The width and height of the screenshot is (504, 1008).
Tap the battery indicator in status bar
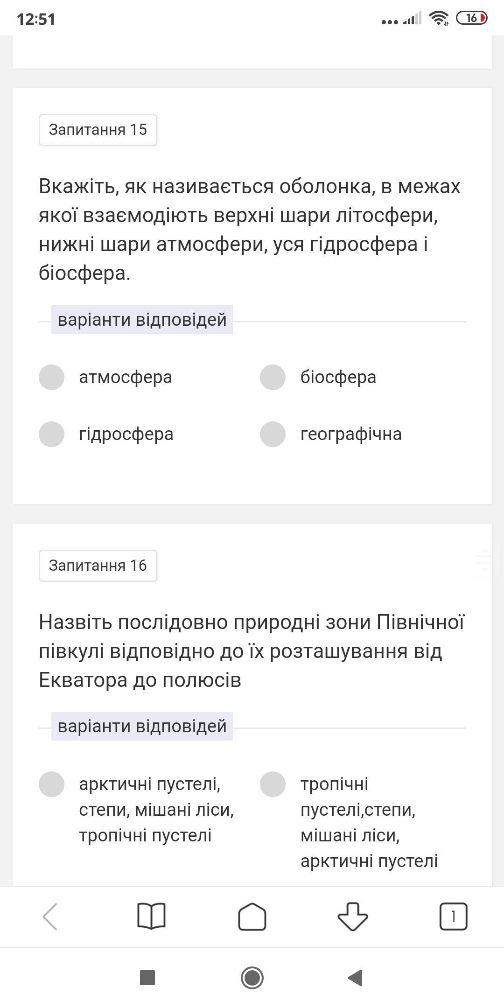(471, 18)
